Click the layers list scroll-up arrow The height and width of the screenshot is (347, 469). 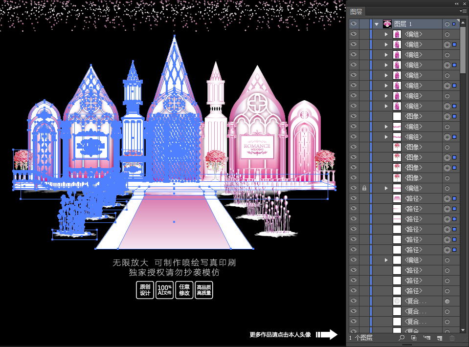coord(463,22)
